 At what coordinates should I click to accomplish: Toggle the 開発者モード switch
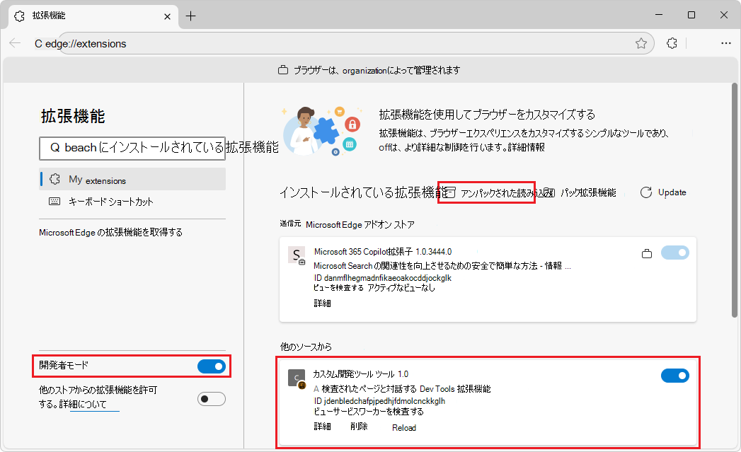(x=211, y=366)
